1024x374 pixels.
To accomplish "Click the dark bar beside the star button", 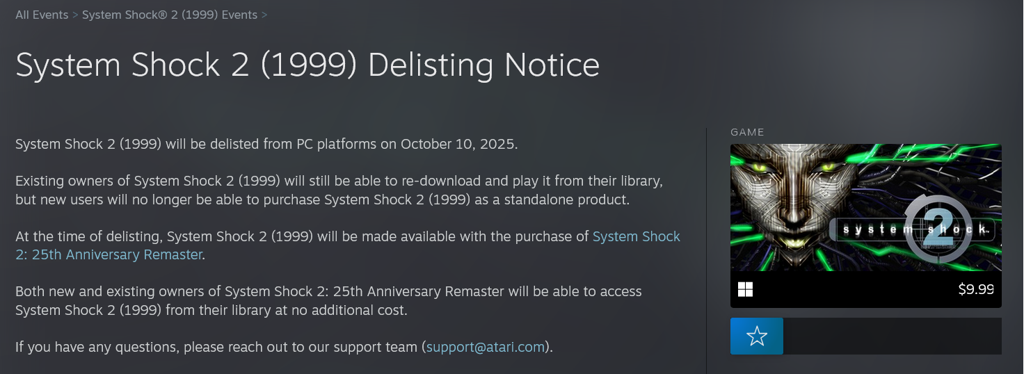I will (x=892, y=336).
